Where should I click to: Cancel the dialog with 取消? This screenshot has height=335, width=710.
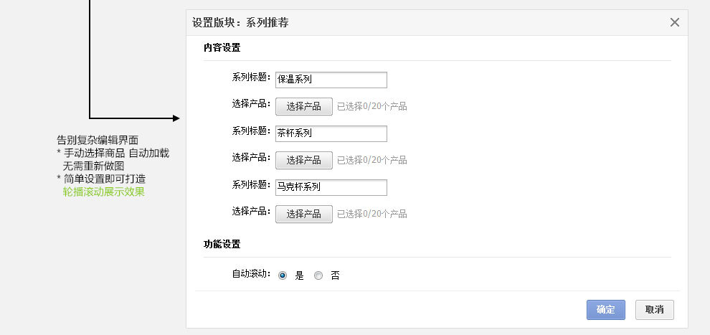pyautogui.click(x=654, y=310)
